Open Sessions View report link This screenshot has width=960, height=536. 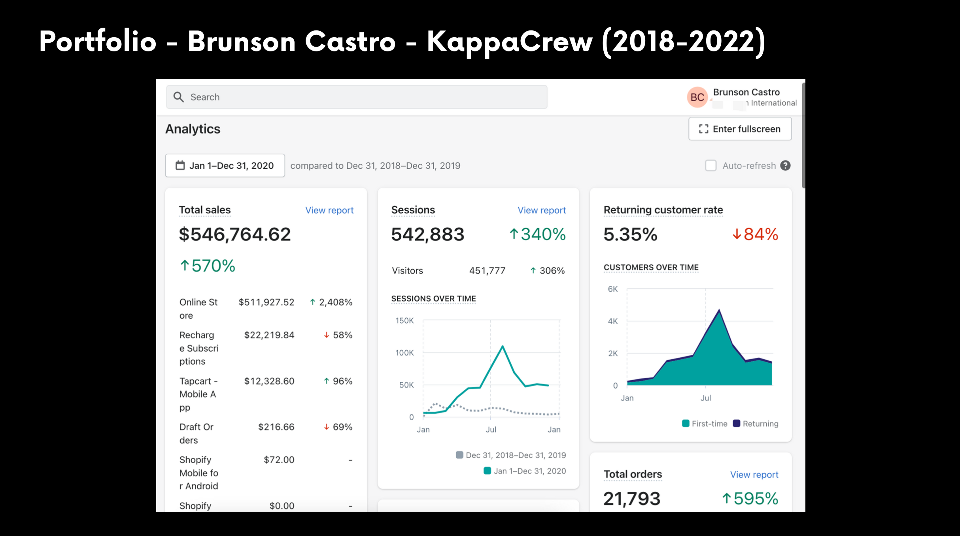tap(542, 210)
